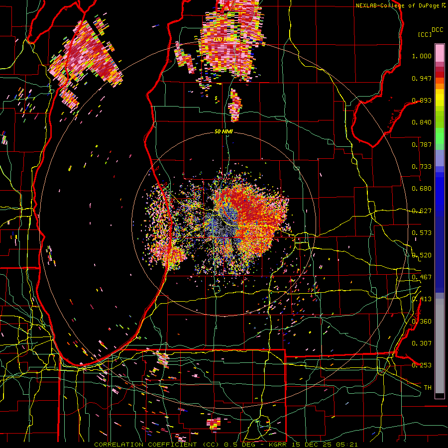Click the NEXLAB-College of DuPage label

[x=397, y=5]
